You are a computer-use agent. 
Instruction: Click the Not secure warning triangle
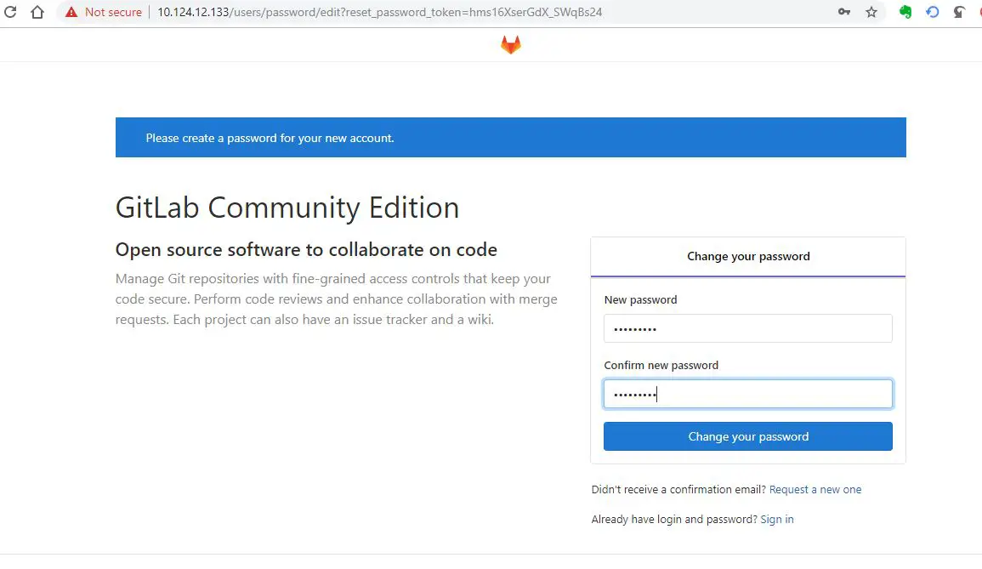point(71,13)
